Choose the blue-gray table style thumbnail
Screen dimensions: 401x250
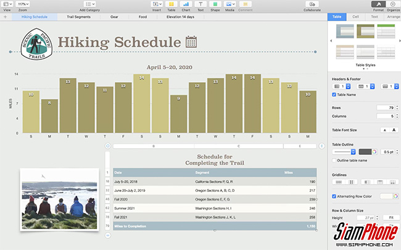(x=345, y=31)
